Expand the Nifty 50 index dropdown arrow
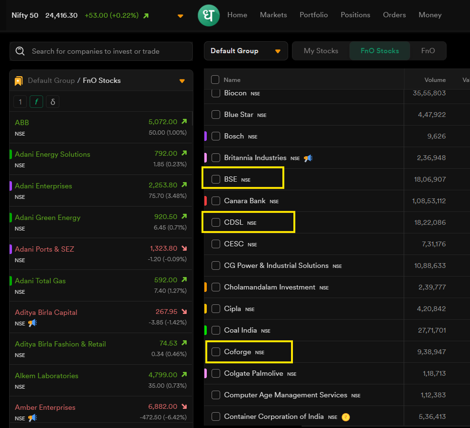The image size is (470, 428). pyautogui.click(x=180, y=16)
